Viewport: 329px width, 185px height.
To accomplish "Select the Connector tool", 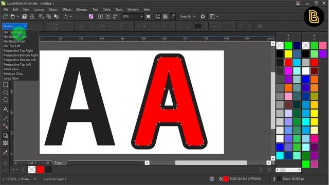I will click(6, 126).
